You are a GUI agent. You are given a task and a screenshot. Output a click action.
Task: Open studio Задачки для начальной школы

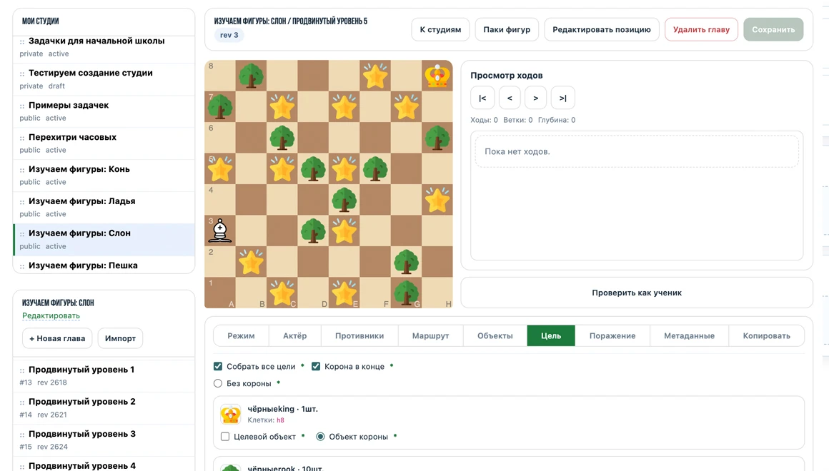click(x=104, y=46)
